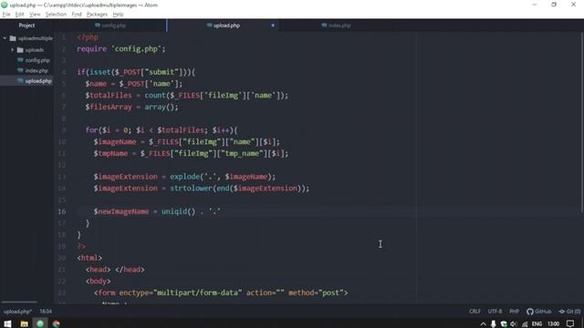The width and height of the screenshot is (584, 328).
Task: Click the <html> tag on line 20
Action: pyautogui.click(x=89, y=258)
